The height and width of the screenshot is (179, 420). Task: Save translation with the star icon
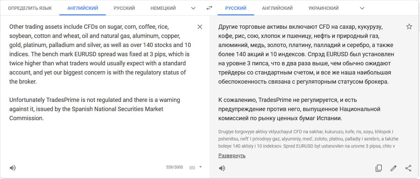click(x=409, y=27)
